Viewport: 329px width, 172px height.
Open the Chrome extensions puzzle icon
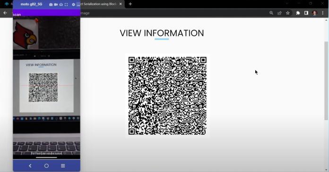(298, 13)
